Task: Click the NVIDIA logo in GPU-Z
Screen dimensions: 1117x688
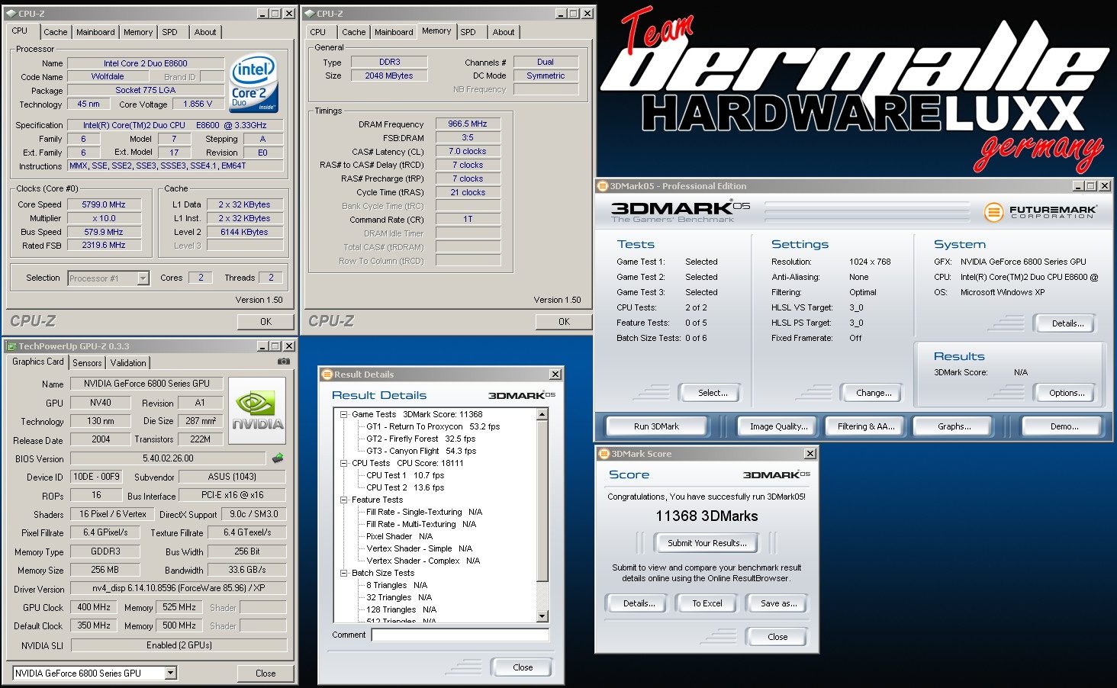Action: click(x=257, y=411)
